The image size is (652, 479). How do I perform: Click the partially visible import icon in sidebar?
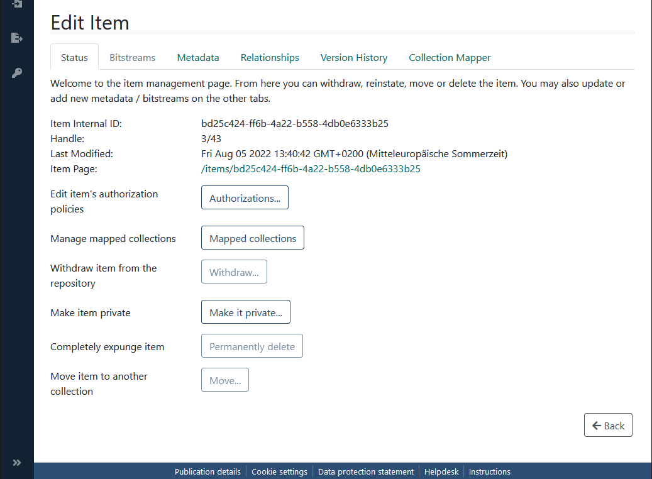pos(16,4)
